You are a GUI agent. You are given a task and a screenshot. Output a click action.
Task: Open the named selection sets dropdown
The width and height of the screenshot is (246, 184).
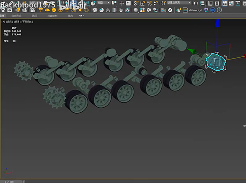coord(179,2)
